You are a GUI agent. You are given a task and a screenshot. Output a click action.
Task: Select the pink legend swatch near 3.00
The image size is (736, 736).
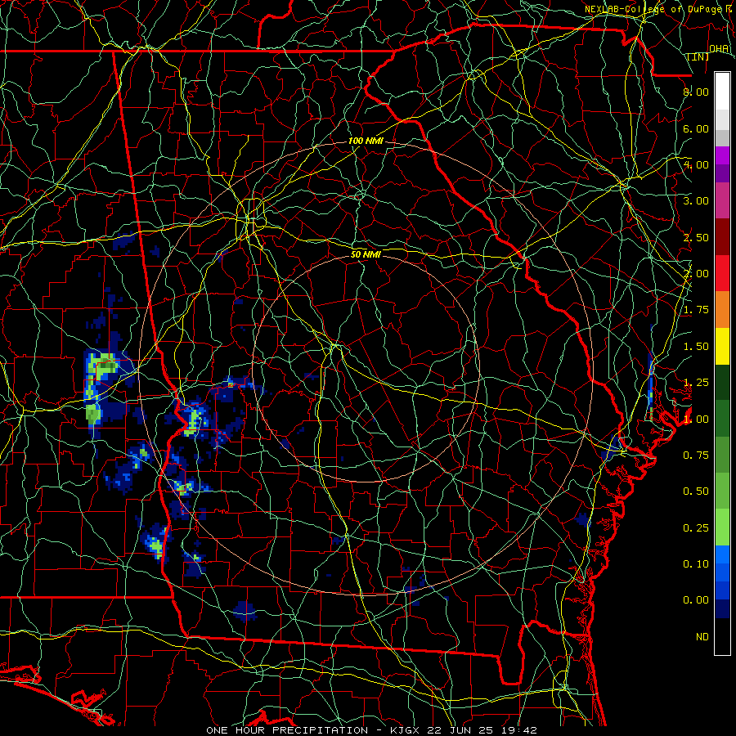click(x=722, y=200)
